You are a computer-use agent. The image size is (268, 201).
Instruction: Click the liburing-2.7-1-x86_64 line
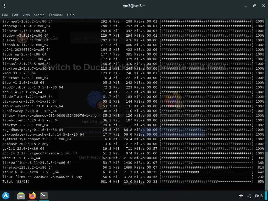133,54
